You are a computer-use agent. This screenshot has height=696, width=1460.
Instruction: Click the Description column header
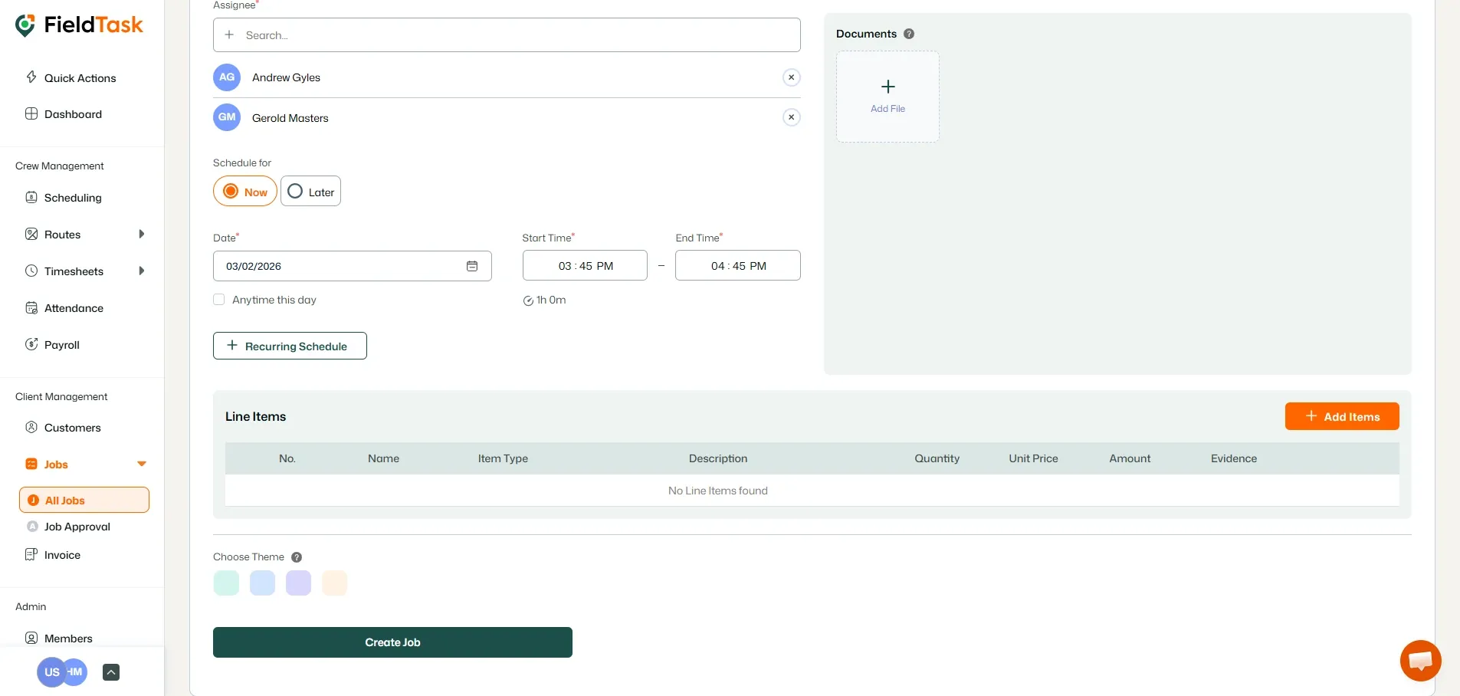[717, 458]
